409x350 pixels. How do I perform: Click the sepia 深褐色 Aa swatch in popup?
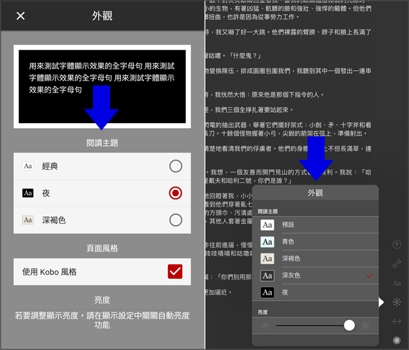click(267, 259)
